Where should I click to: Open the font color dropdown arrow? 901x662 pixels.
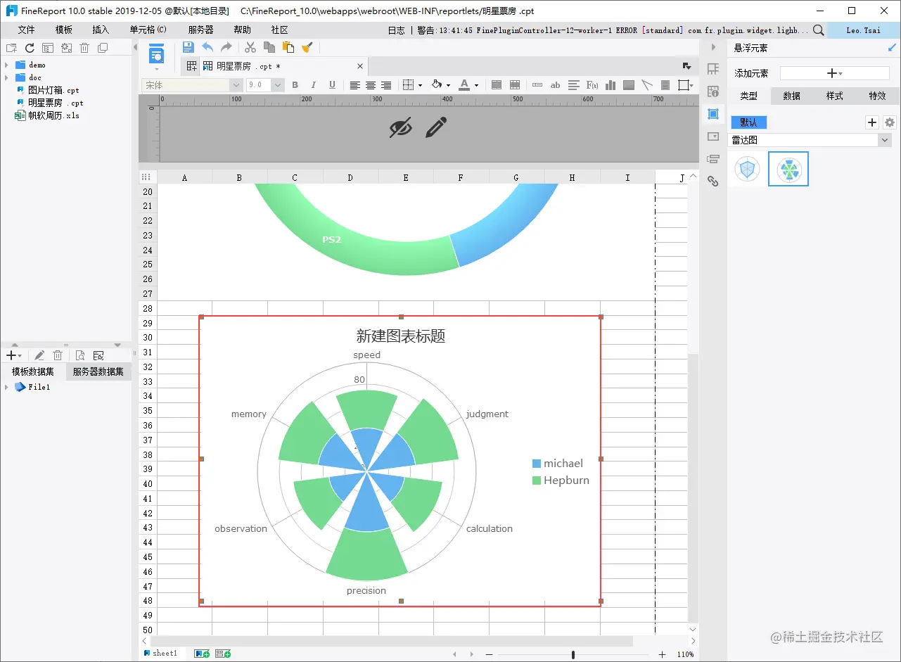click(476, 85)
